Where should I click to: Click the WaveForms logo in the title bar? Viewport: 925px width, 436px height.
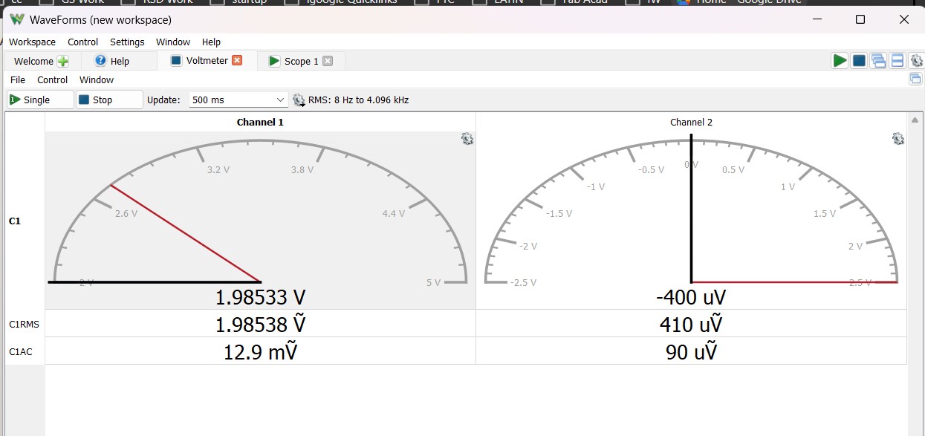pos(17,19)
